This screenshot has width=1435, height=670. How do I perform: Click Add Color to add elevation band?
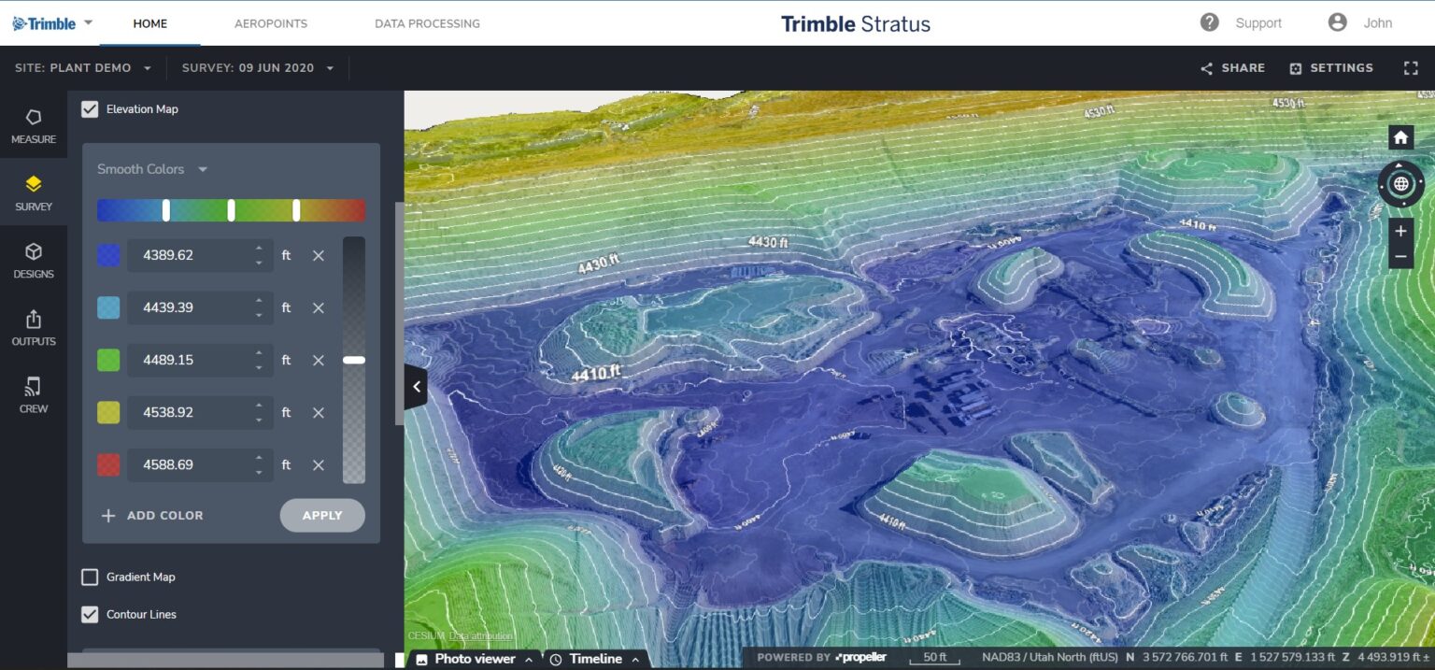(151, 515)
